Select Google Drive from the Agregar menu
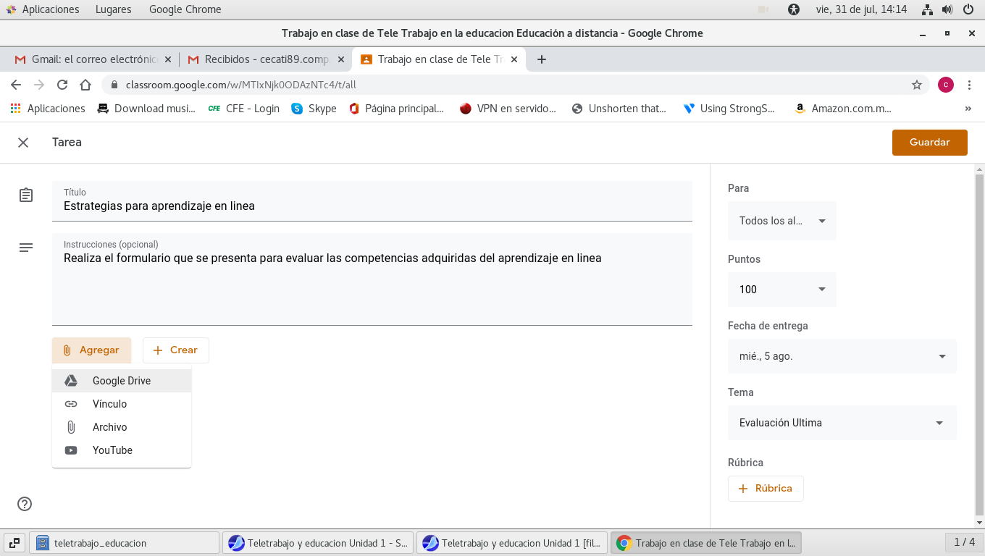 (121, 381)
